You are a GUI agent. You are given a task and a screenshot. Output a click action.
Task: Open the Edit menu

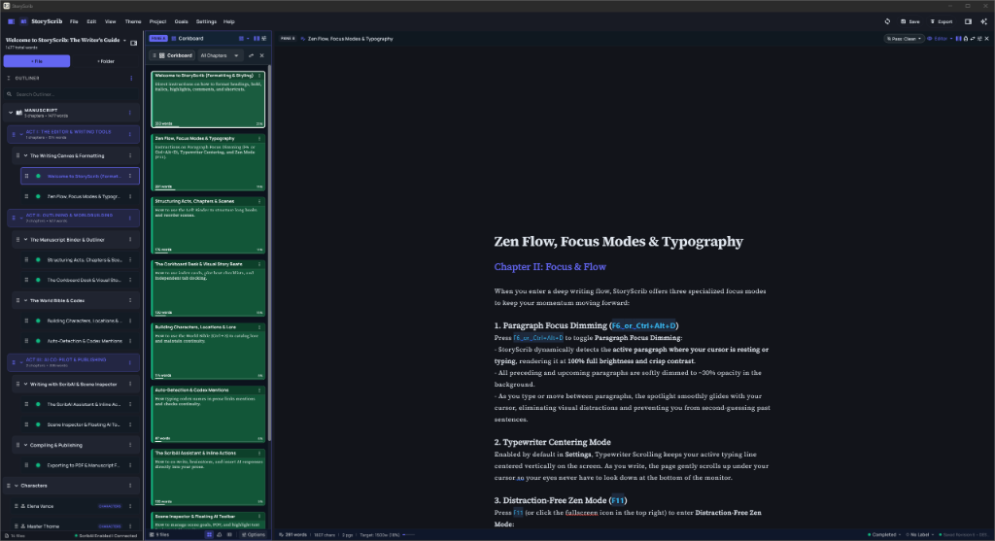tap(91, 21)
